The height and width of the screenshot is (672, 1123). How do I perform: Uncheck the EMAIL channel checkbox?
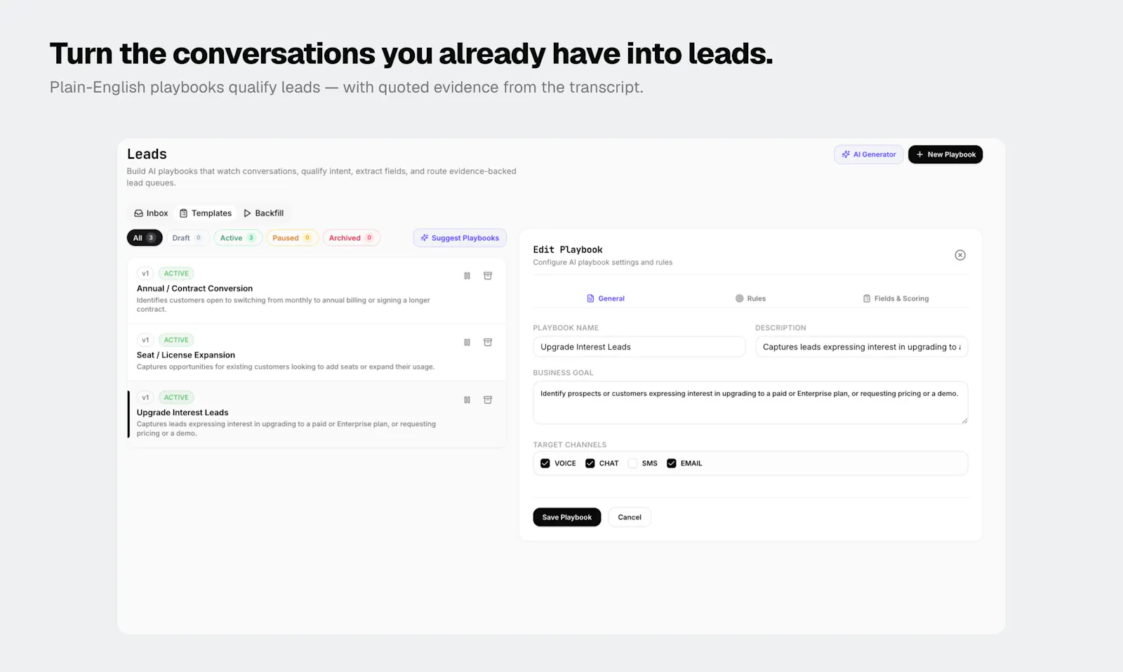(672, 463)
